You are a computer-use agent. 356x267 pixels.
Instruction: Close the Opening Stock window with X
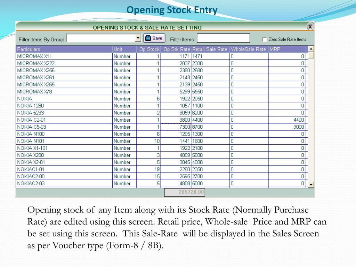click(310, 27)
